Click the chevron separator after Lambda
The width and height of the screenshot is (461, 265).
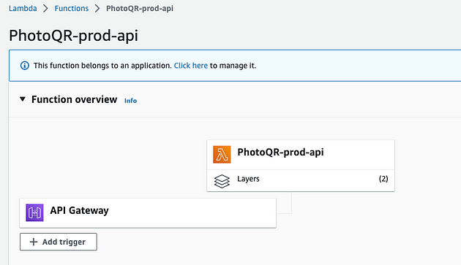tap(45, 9)
